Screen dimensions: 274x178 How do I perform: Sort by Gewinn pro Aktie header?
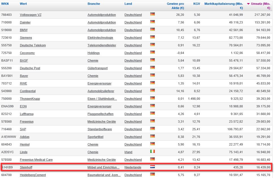click(x=175, y=6)
